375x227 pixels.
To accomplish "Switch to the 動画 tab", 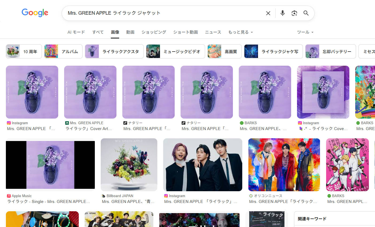I will [130, 32].
